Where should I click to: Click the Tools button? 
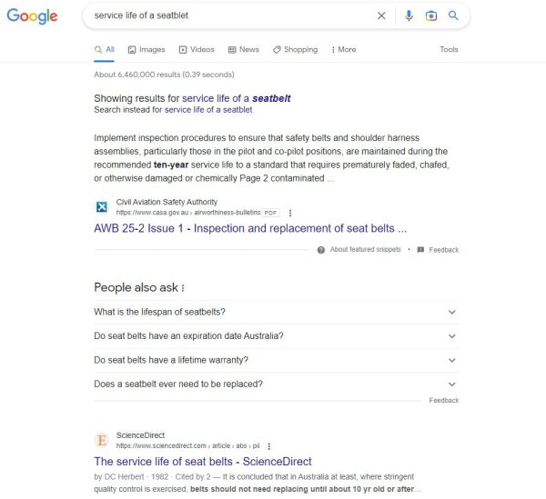(x=449, y=50)
